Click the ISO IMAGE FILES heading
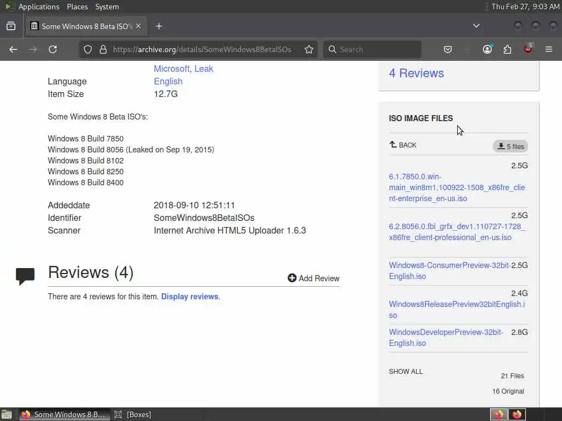The image size is (562, 421). (421, 118)
